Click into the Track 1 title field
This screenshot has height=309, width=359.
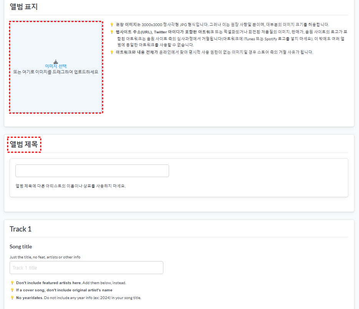click(86, 268)
